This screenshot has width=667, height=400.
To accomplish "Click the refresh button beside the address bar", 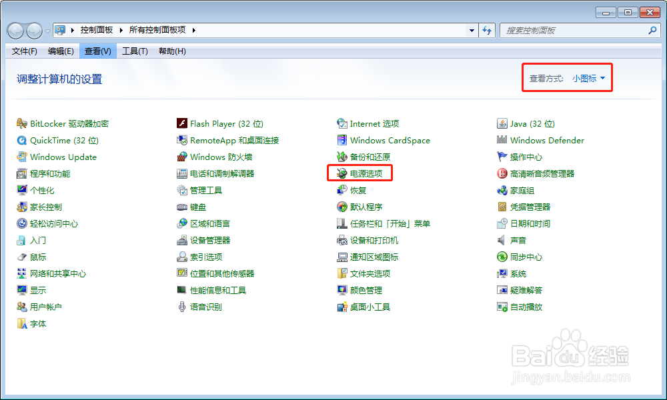I will pyautogui.click(x=488, y=30).
